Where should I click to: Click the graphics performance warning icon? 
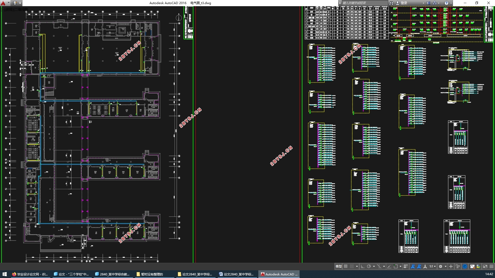tap(472, 266)
